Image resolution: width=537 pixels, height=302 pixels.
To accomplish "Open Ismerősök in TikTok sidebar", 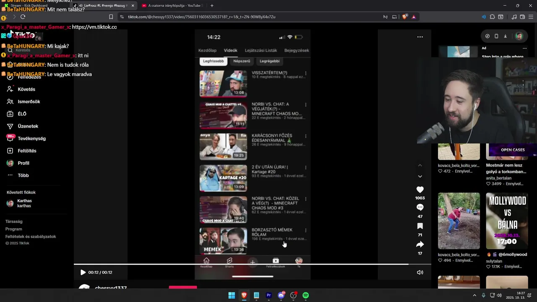I will (x=29, y=102).
